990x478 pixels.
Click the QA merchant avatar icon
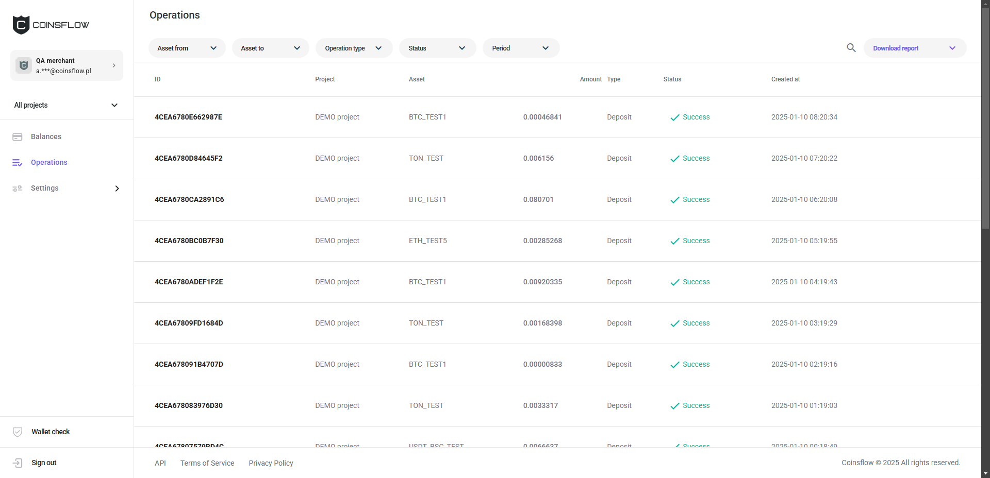pos(24,65)
